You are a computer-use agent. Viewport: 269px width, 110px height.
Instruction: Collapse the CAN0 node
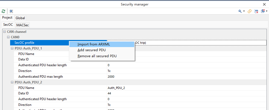(x=8, y=37)
